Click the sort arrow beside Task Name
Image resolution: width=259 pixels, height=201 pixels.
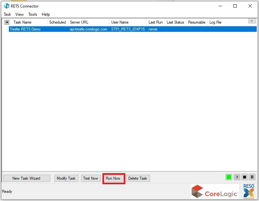coord(7,22)
